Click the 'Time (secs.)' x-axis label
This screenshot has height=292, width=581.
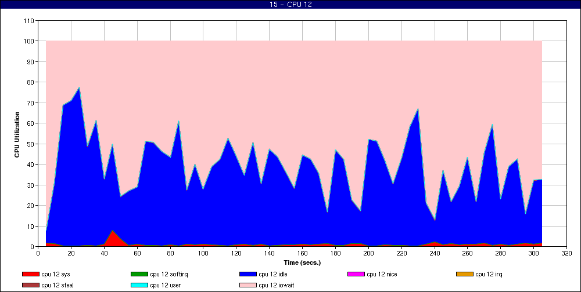click(x=302, y=263)
